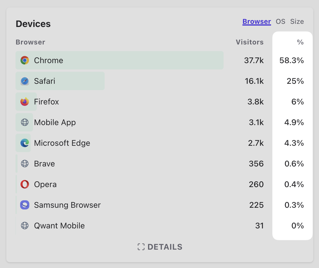Click the Mobile App globe icon
The image size is (319, 268).
(25, 122)
